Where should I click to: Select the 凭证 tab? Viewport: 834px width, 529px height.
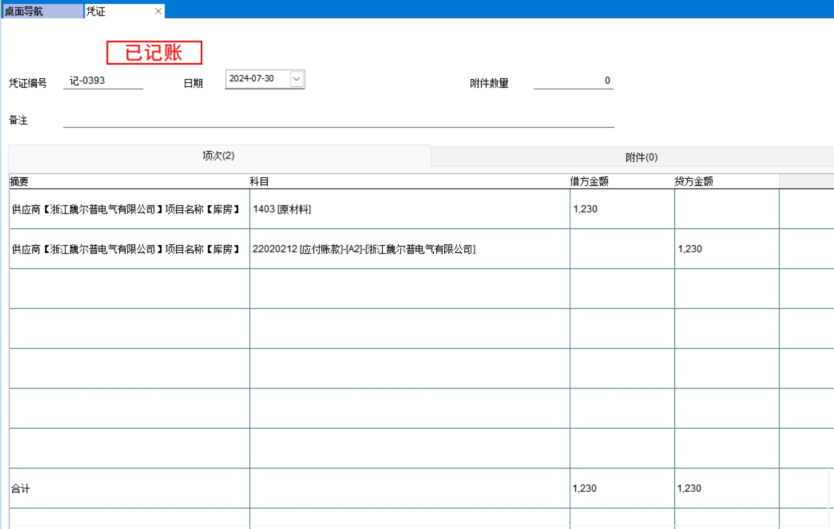117,11
